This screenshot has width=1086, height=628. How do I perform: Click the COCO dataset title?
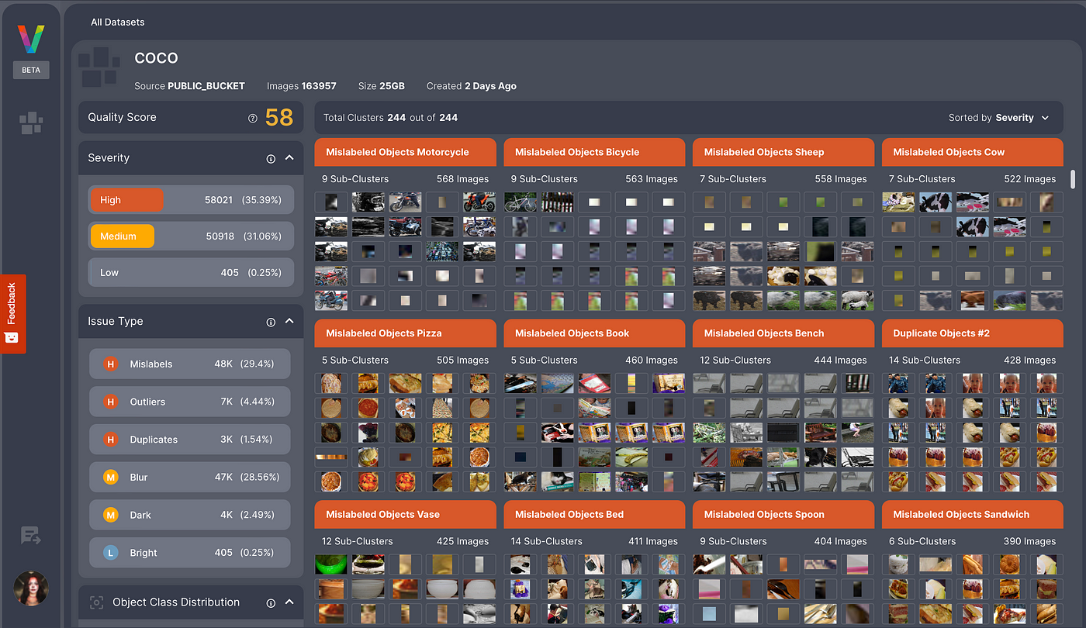[x=156, y=58]
